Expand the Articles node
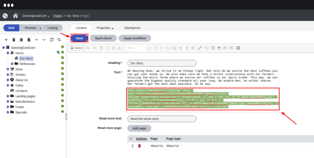The width and height of the screenshot is (314, 158). coord(8,74)
